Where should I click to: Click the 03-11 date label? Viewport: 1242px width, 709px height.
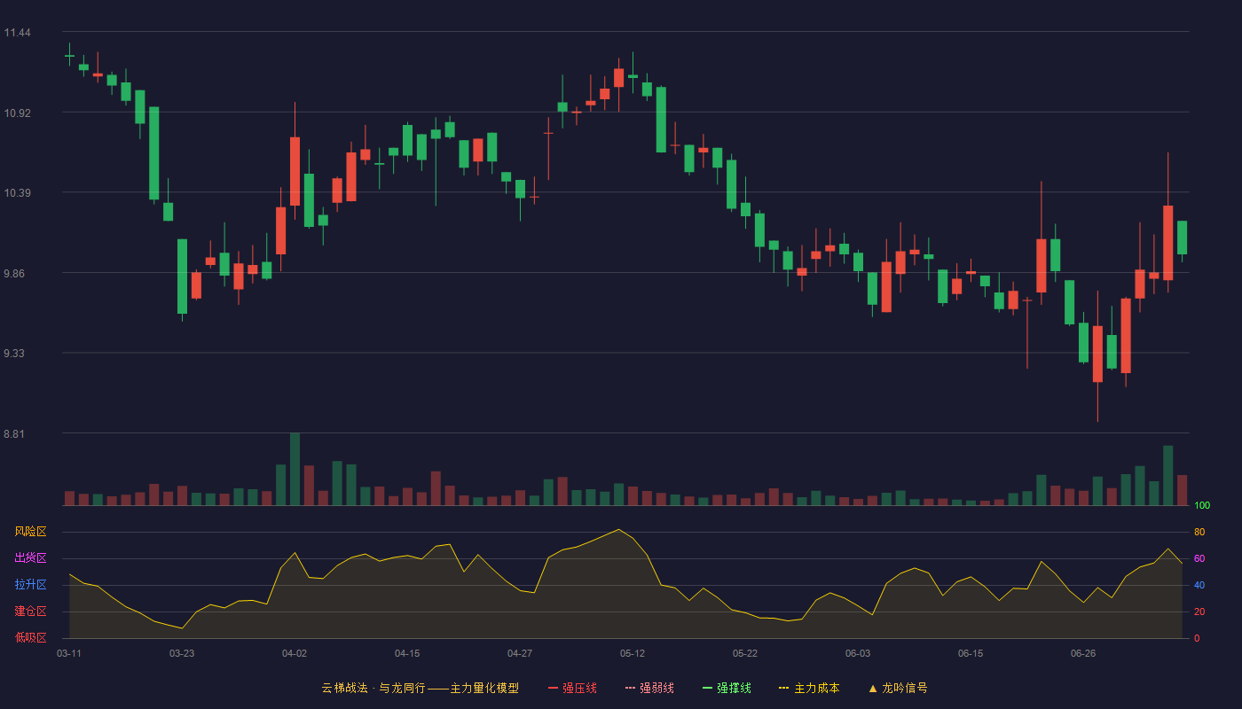tap(69, 653)
